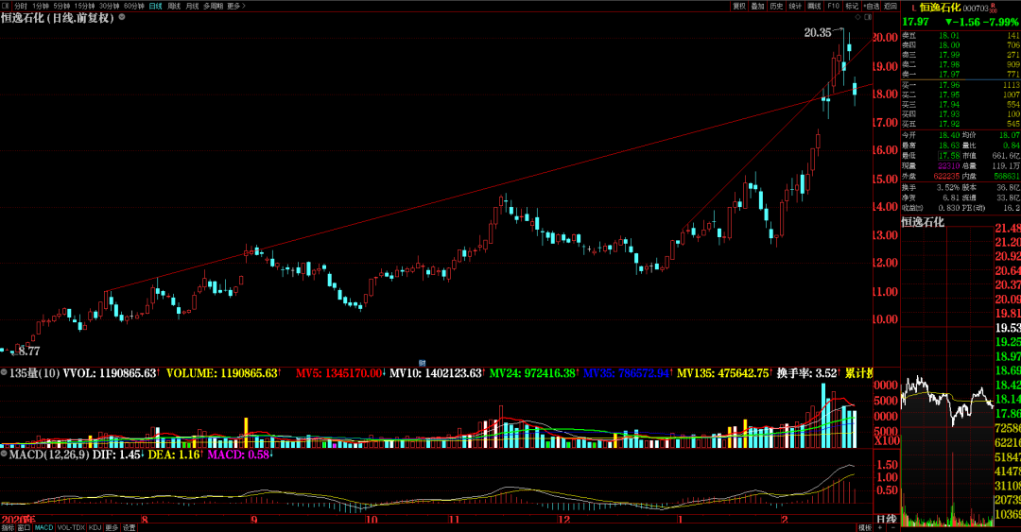Select the 1分钟 period
The width and height of the screenshot is (1021, 532).
tap(41, 6)
